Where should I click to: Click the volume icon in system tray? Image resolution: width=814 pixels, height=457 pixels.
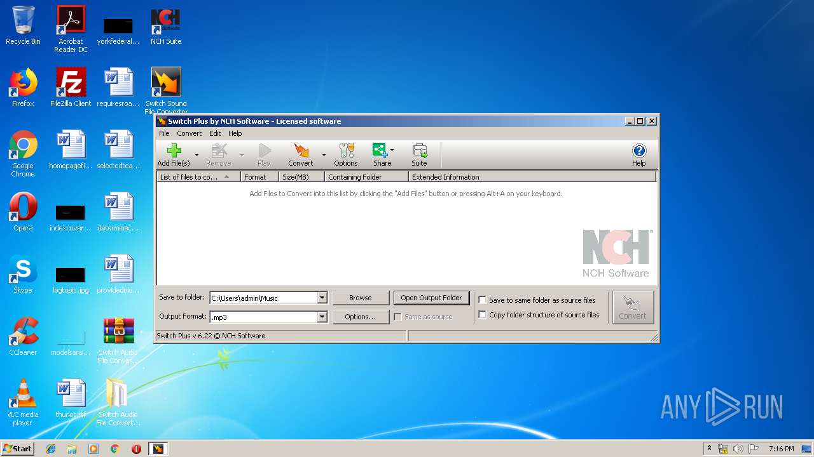[738, 449]
